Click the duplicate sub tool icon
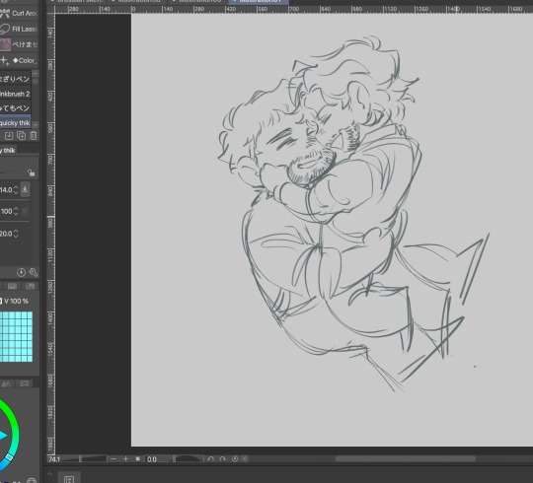This screenshot has height=483, width=533. [x=21, y=136]
